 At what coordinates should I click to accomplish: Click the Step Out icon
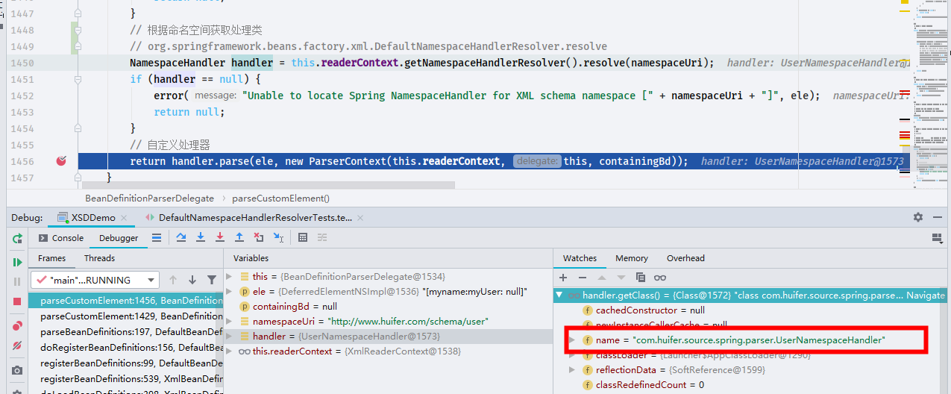click(239, 237)
